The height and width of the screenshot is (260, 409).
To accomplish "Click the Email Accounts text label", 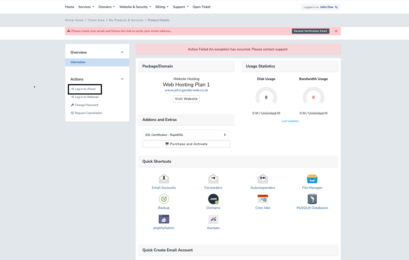I will click(164, 187).
